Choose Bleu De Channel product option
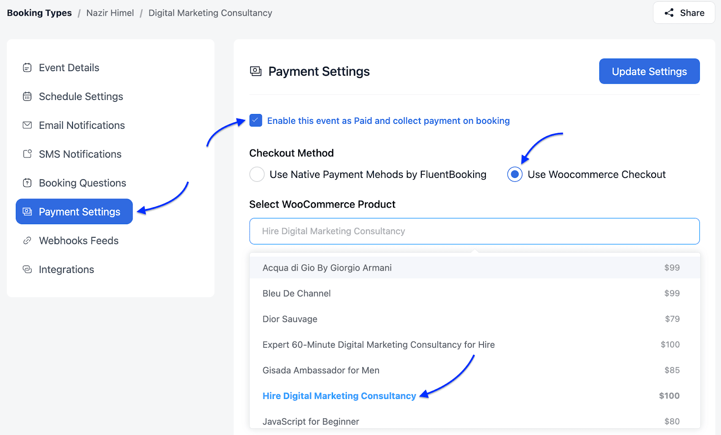 point(297,293)
